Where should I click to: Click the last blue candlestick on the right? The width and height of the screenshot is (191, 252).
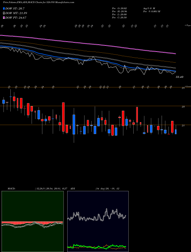(x=176, y=132)
